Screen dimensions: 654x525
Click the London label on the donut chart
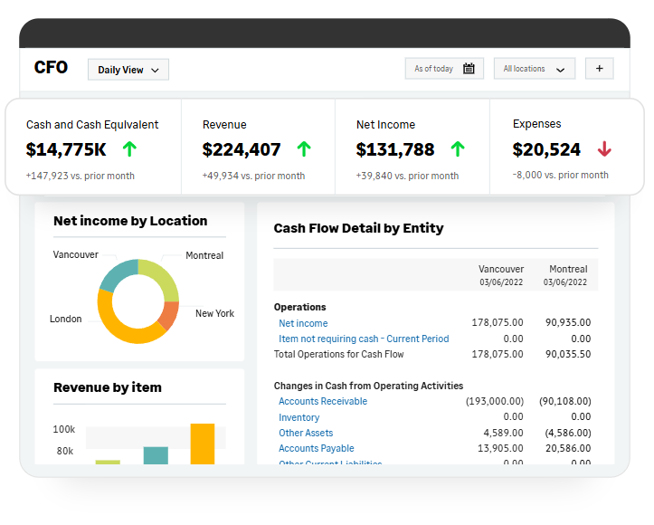pos(65,319)
